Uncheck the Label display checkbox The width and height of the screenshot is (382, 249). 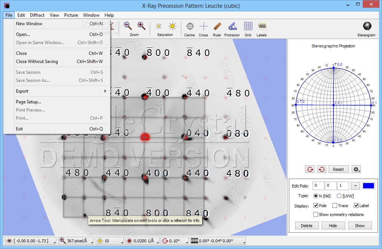[356, 206]
